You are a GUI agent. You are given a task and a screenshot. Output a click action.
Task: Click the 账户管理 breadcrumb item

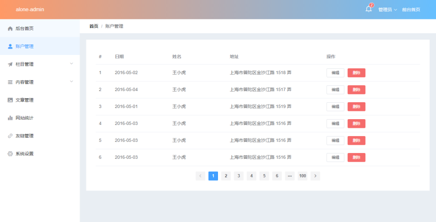pos(114,26)
